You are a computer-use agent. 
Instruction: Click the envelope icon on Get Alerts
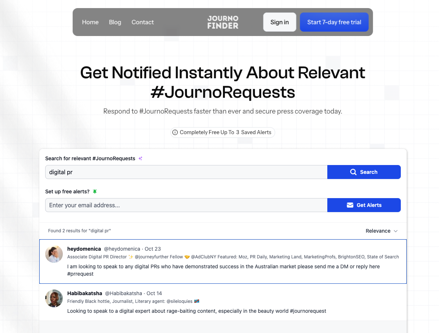click(350, 205)
